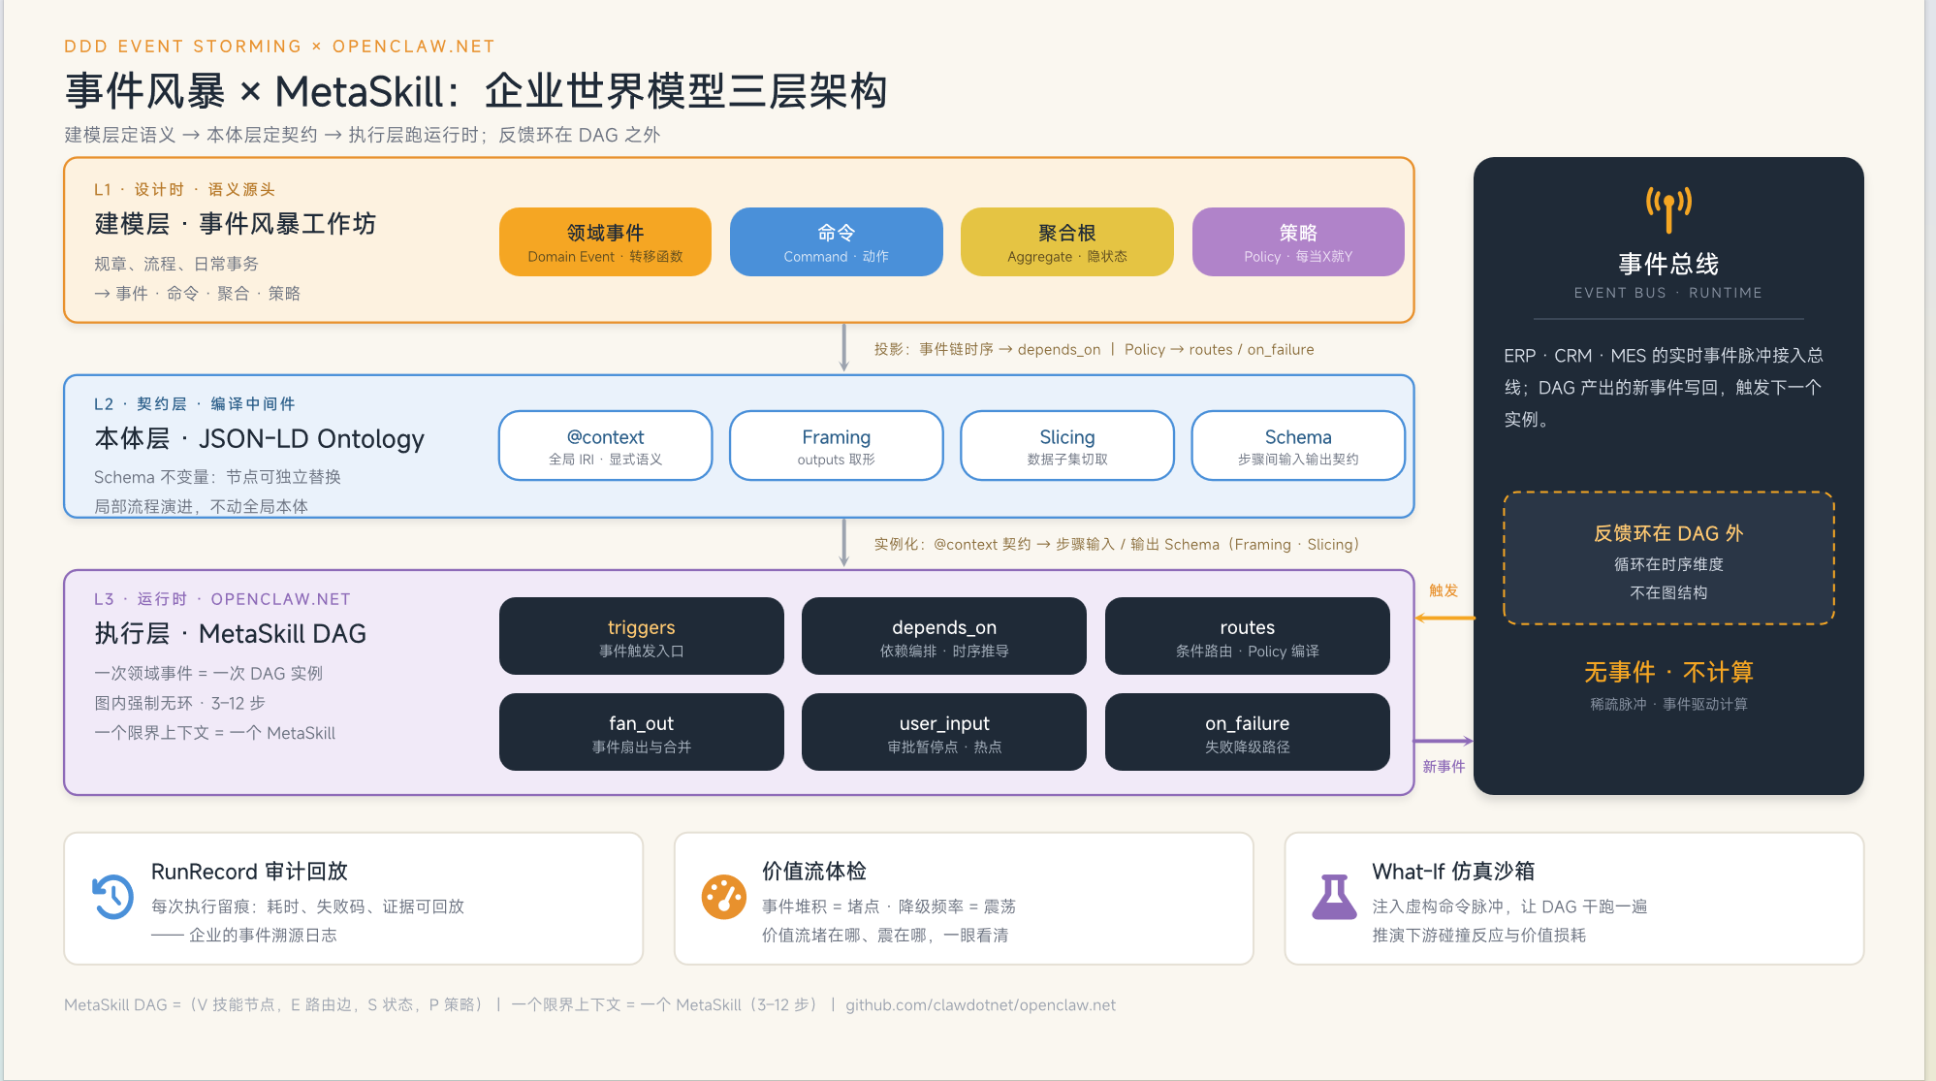
Task: Click the orange 触发 arrow label
Action: coord(1444,590)
